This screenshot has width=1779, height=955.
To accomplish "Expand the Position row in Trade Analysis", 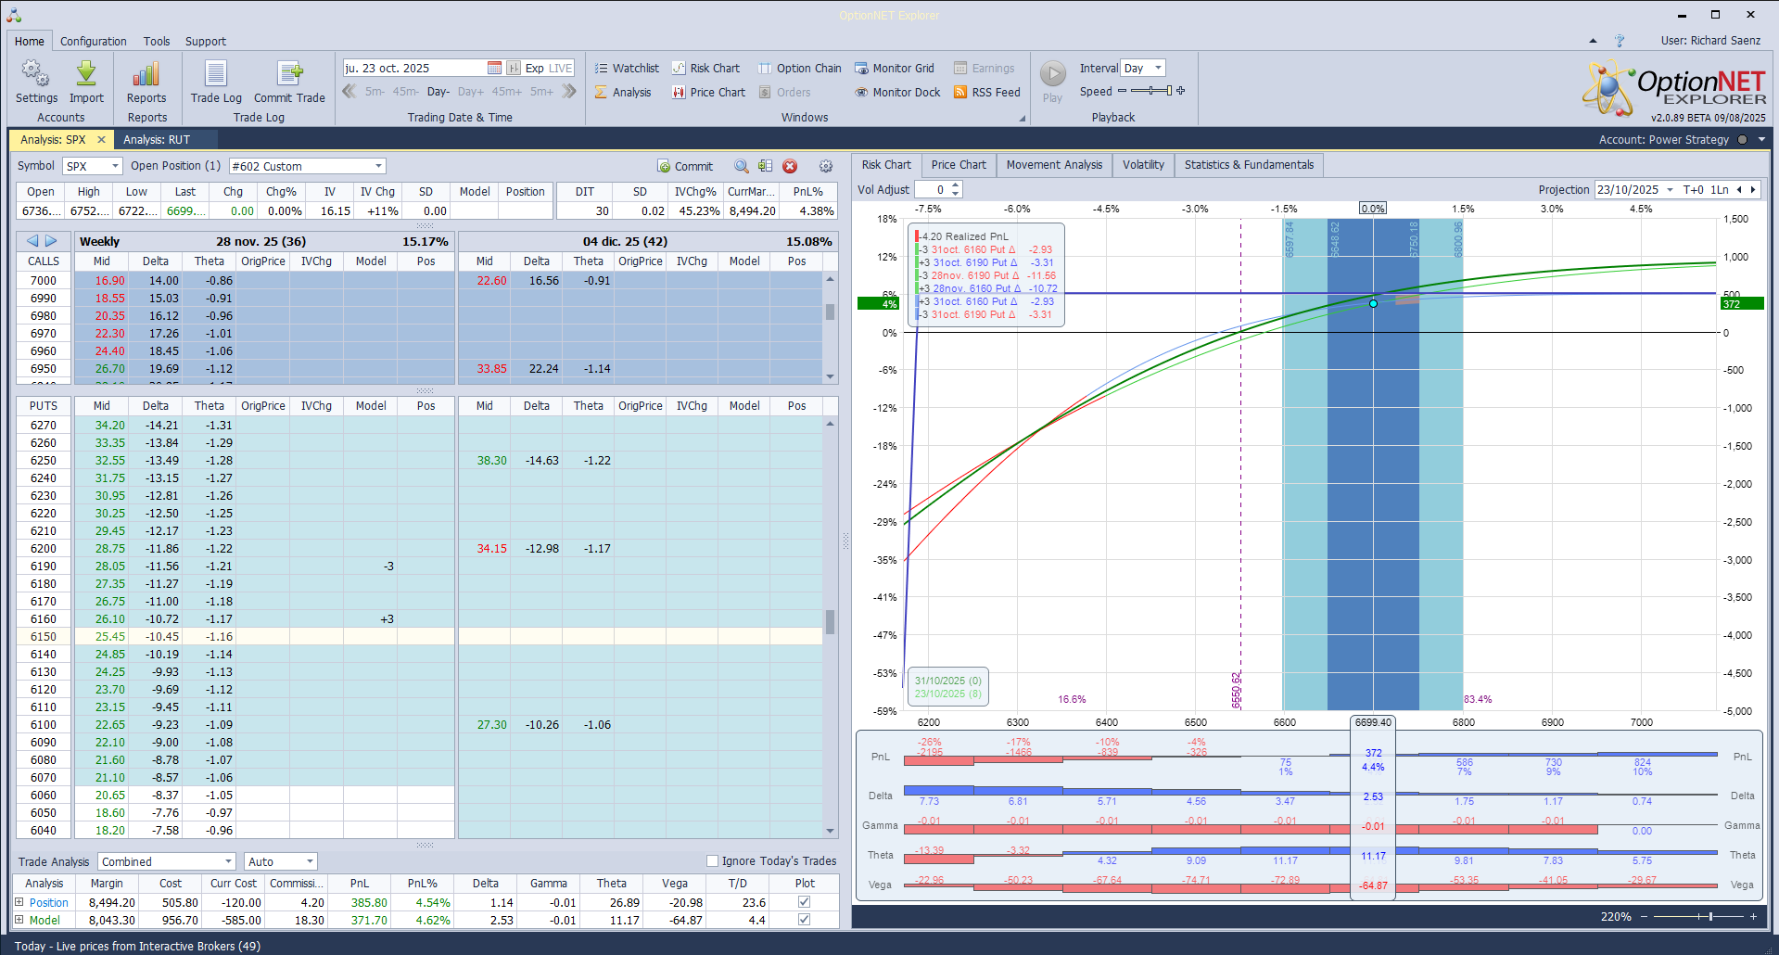I will [19, 902].
